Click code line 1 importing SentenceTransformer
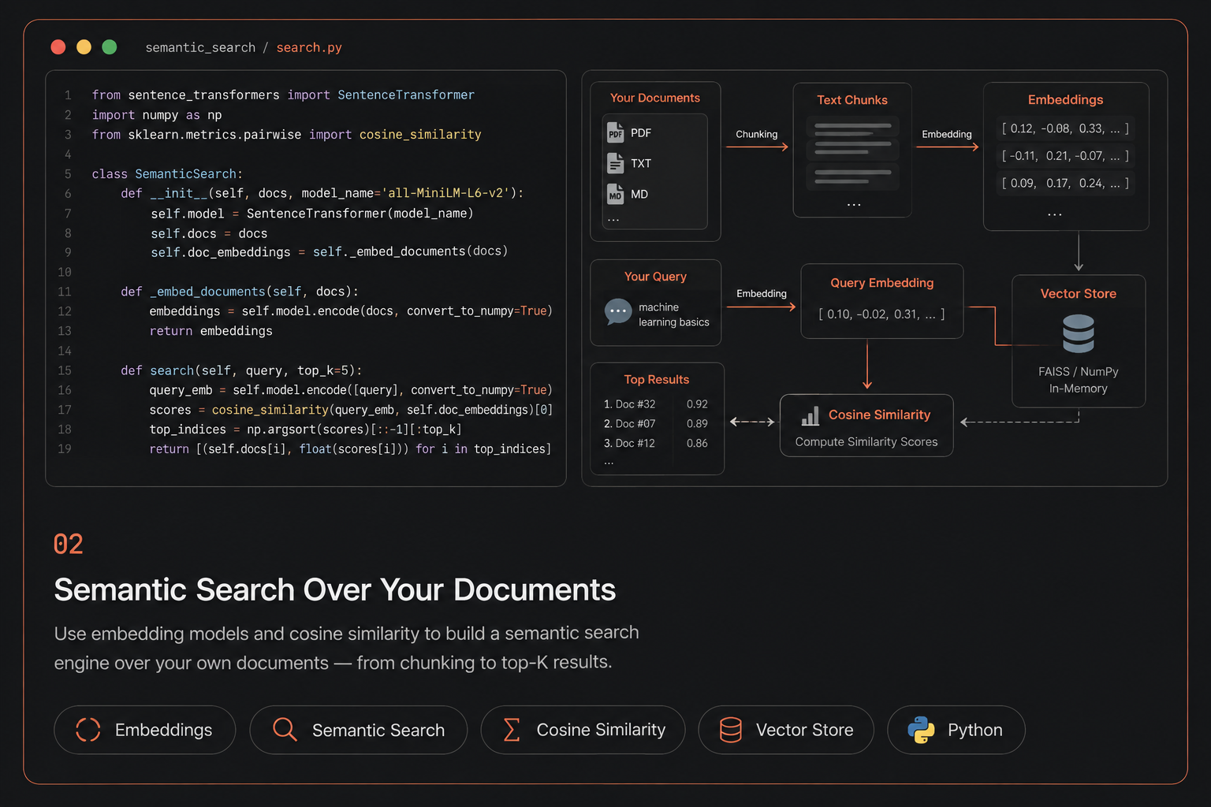Viewport: 1211px width, 807px height. (x=283, y=95)
